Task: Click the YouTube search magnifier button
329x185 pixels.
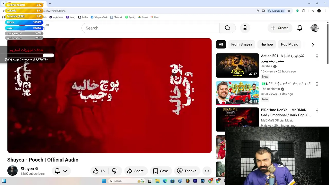Action: tap(227, 28)
